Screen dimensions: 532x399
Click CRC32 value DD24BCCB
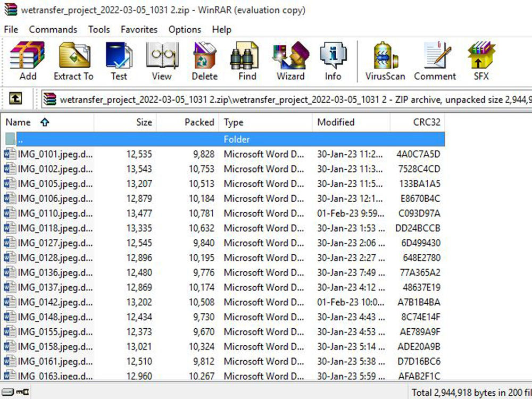[x=418, y=228]
